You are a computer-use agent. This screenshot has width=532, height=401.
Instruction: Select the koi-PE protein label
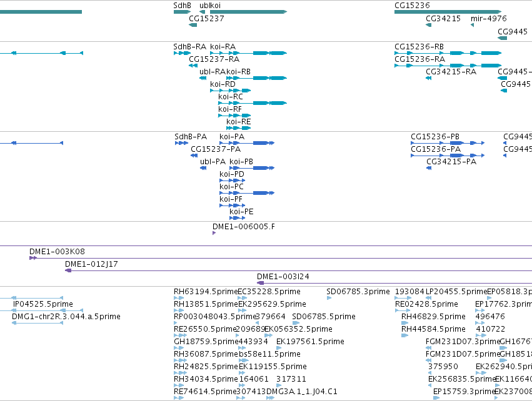click(x=241, y=212)
